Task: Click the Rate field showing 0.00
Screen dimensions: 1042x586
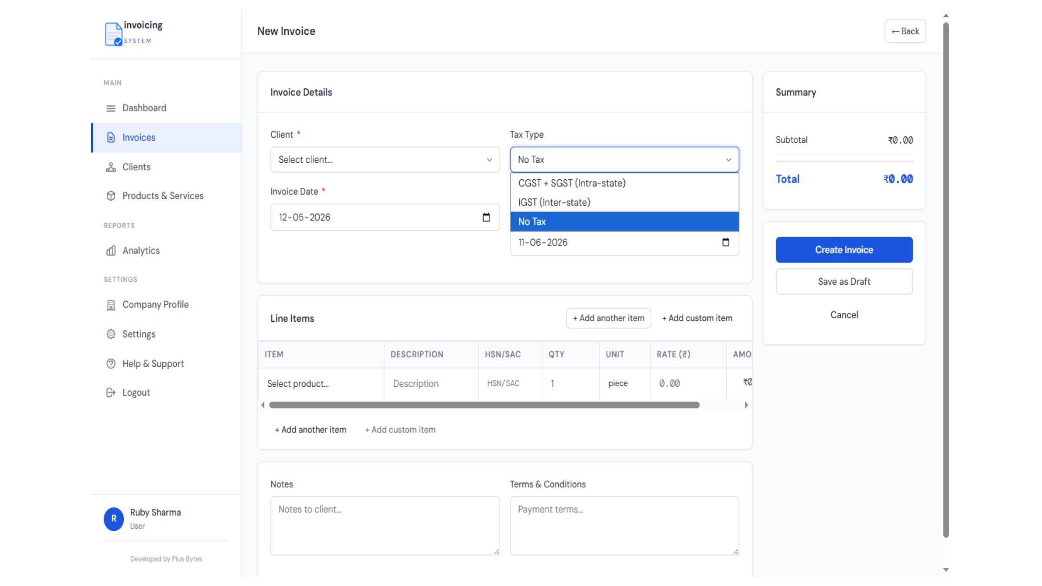Action: [x=688, y=383]
